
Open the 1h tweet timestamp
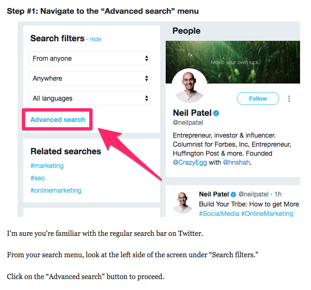[278, 194]
